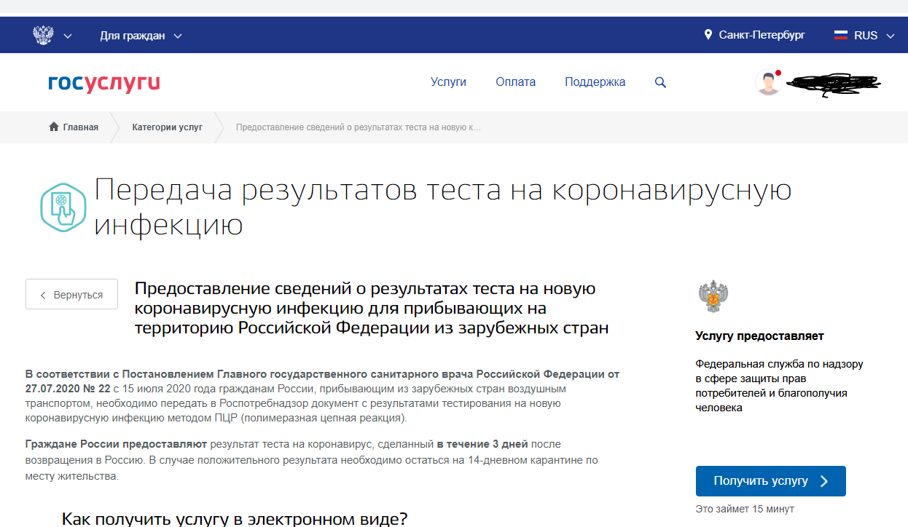This screenshot has height=527, width=908.
Task: Open the 'Оплата' menu item
Action: (515, 82)
